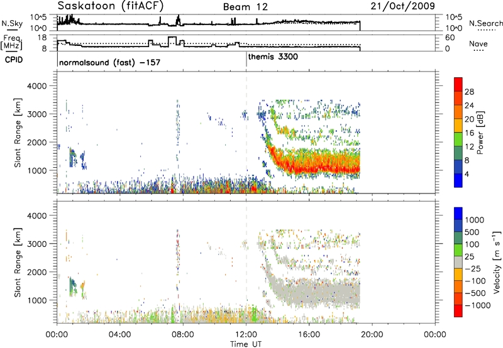Click the 500 label on Velocity scale
The width and height of the screenshot is (503, 348).
tap(472, 232)
